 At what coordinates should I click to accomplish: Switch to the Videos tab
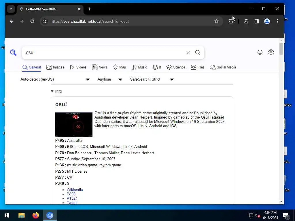coord(78,67)
